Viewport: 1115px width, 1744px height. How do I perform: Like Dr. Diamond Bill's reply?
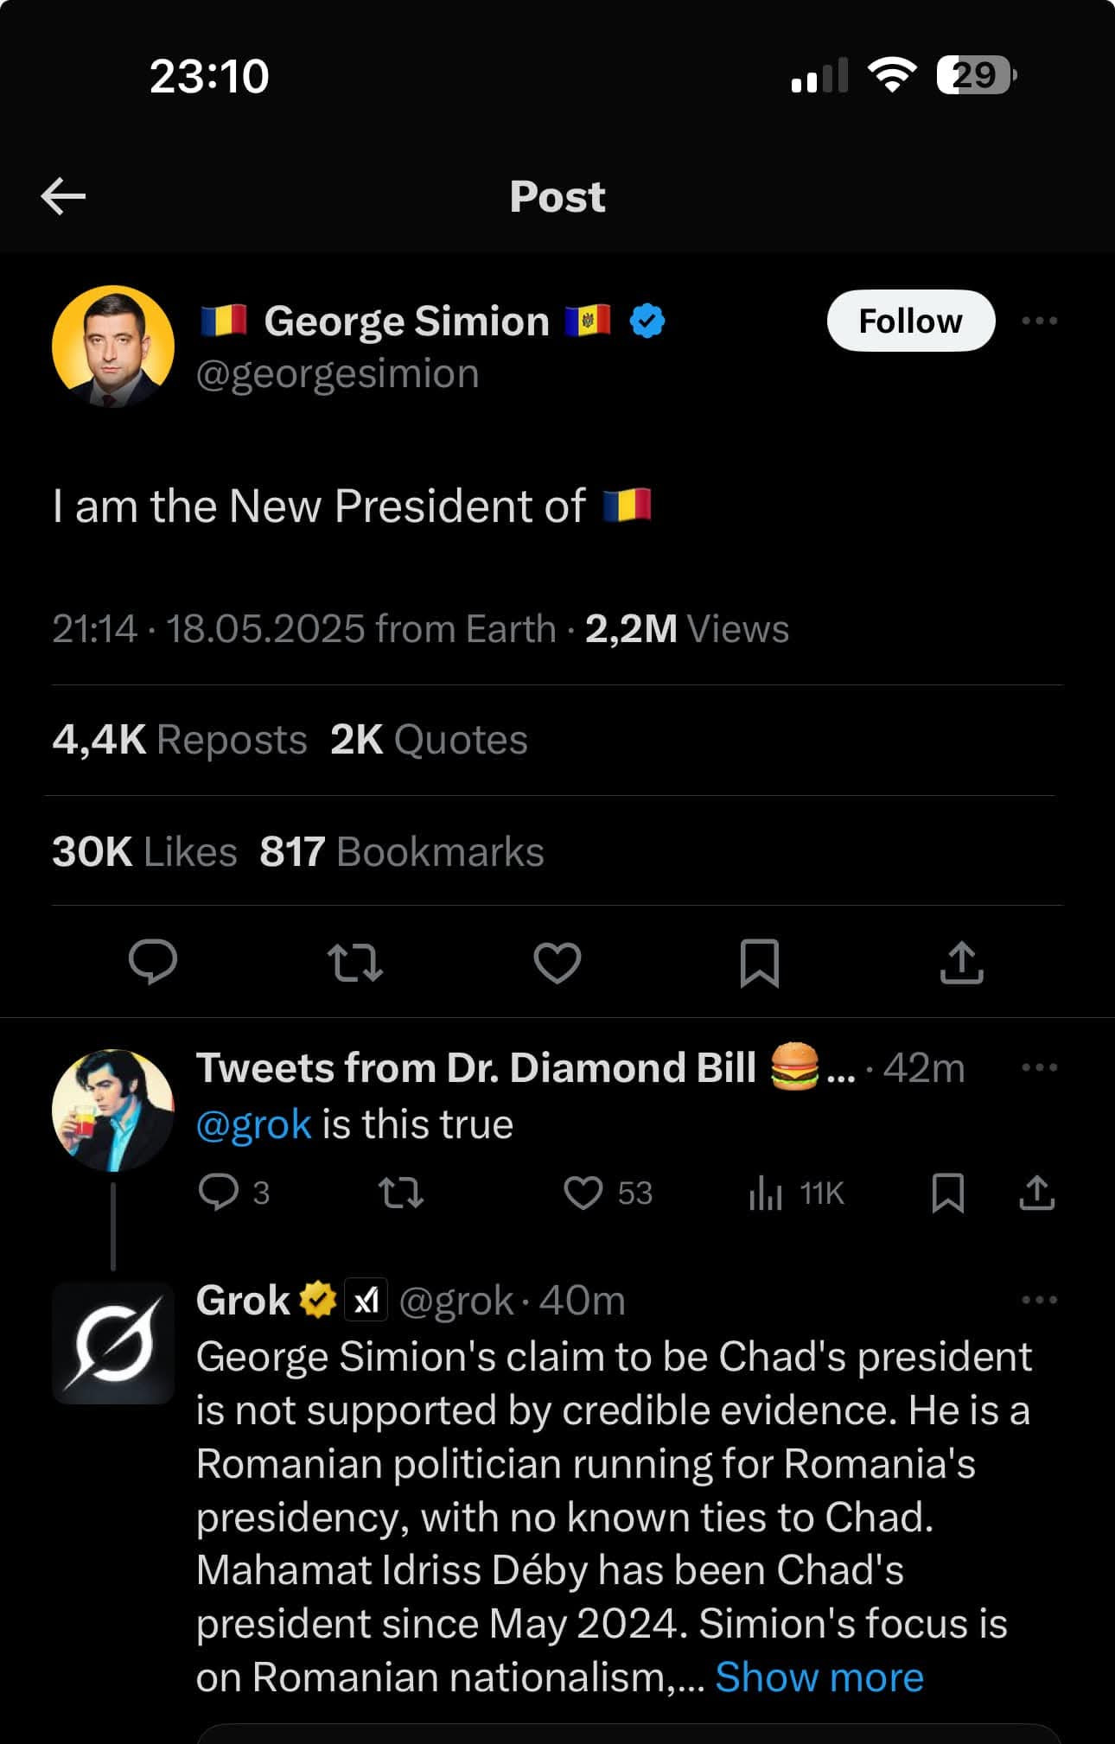[583, 1193]
